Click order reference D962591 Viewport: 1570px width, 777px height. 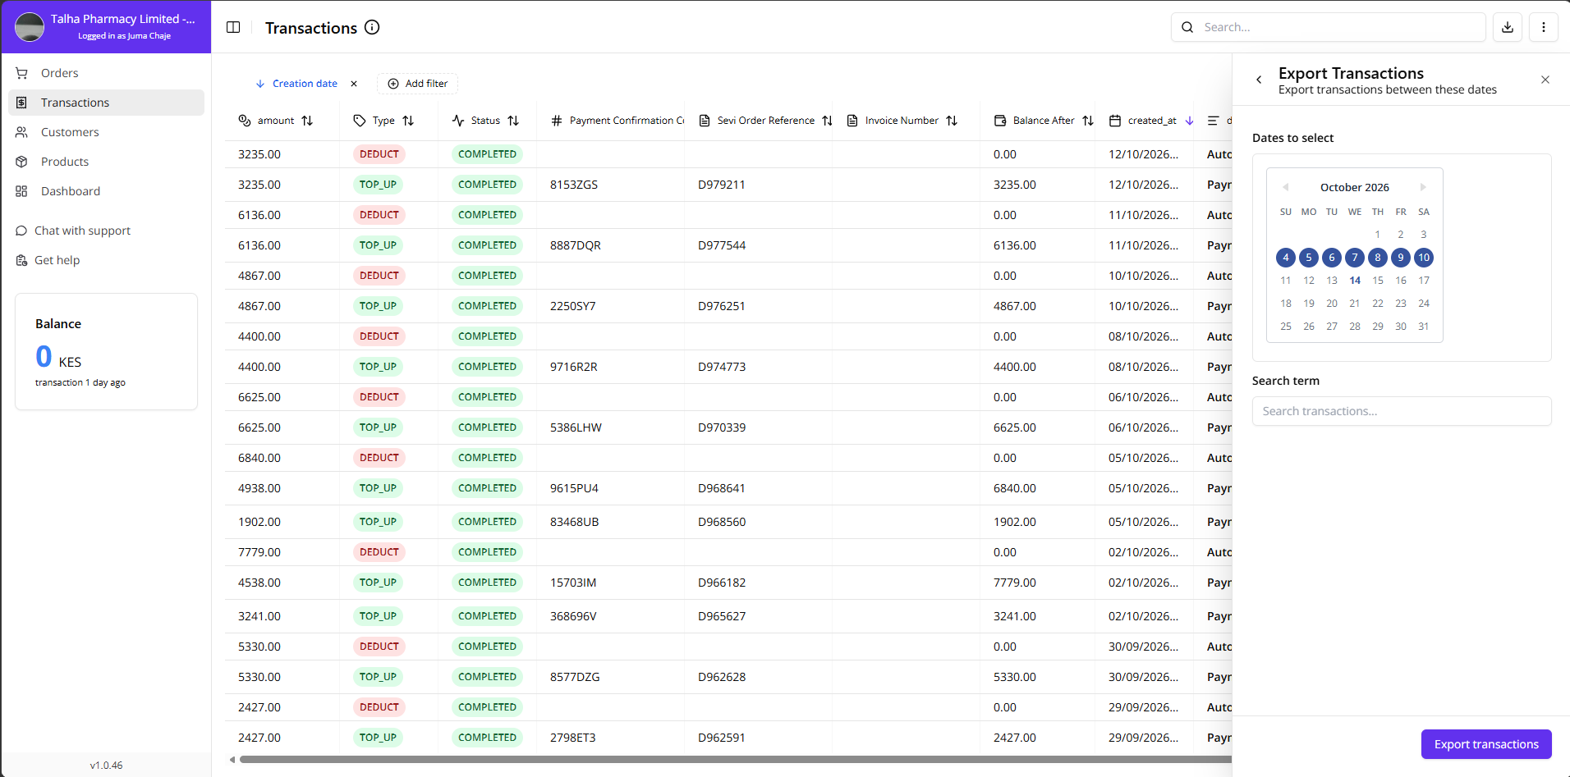click(722, 738)
